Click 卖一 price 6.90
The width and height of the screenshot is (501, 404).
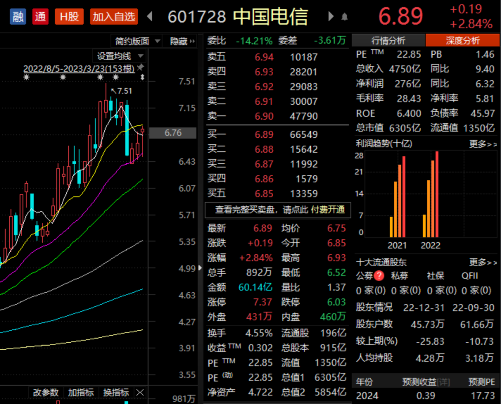(264, 116)
